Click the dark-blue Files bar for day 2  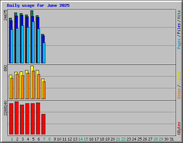(x=16, y=22)
